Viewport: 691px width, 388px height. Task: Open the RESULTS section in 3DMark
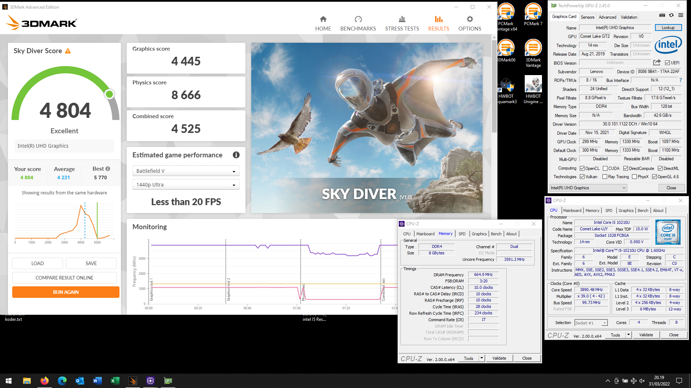click(438, 24)
